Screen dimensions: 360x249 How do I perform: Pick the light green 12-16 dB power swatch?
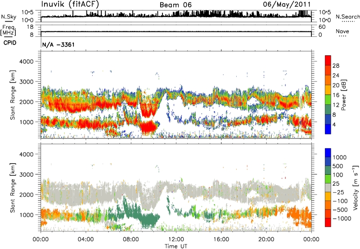[x=328, y=100]
